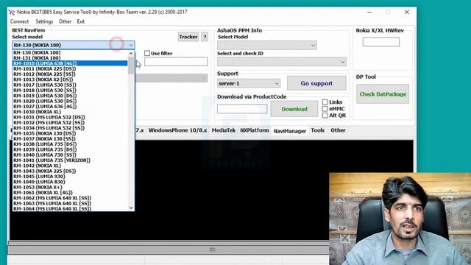Select RM-1053 (NOKIA X+)
This screenshot has height=265, width=471.
click(x=70, y=188)
